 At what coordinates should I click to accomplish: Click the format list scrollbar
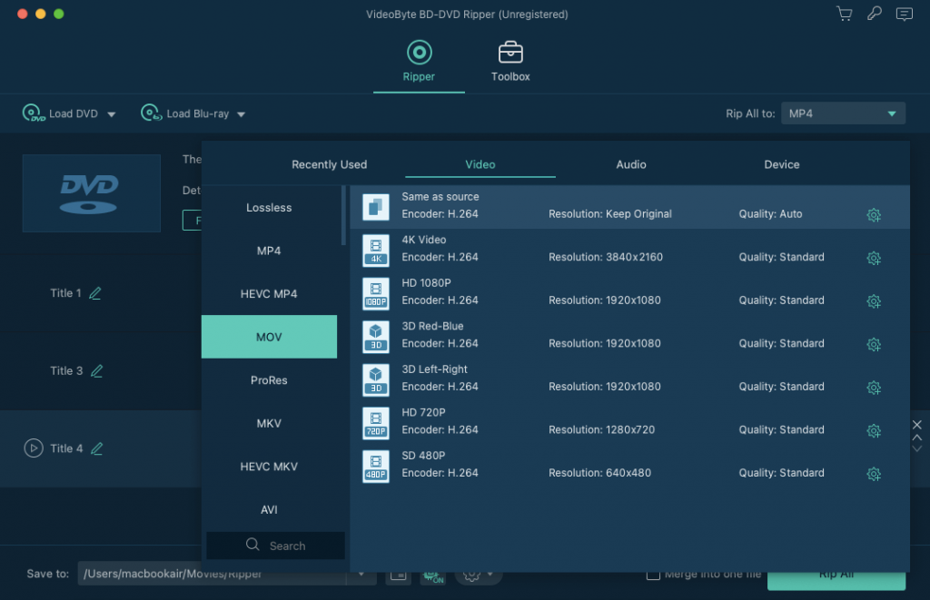[343, 215]
